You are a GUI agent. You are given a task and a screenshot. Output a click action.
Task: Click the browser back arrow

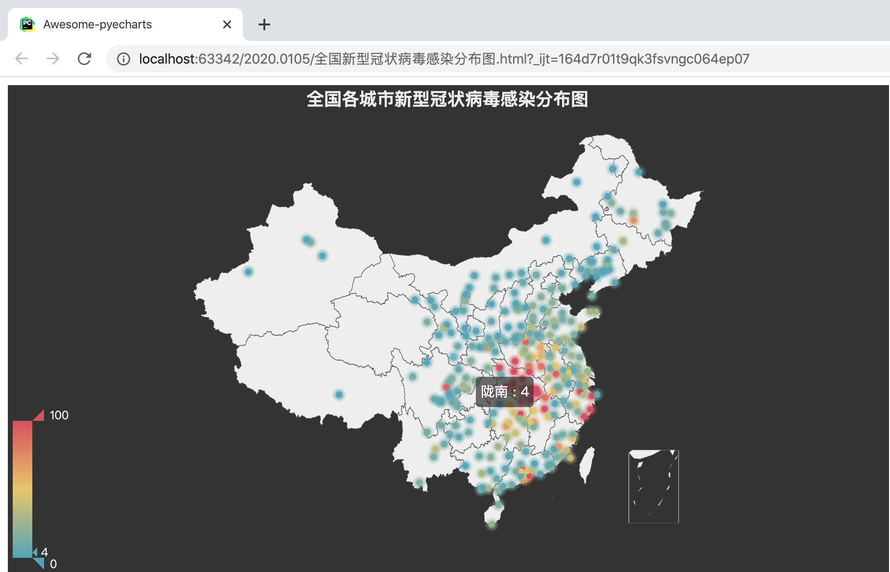(22, 59)
